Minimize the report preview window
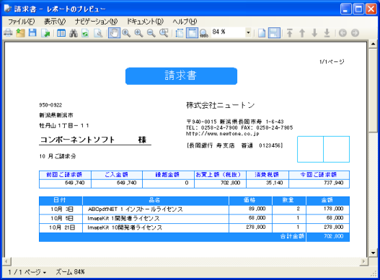 [346, 9]
